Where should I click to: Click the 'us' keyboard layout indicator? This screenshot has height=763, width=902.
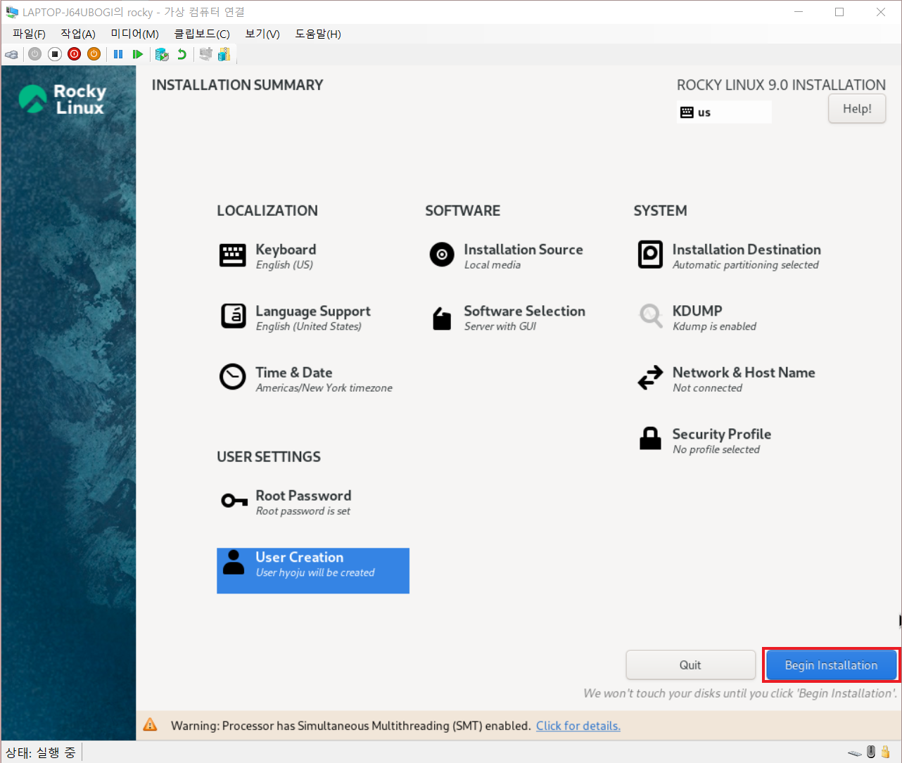tap(724, 112)
